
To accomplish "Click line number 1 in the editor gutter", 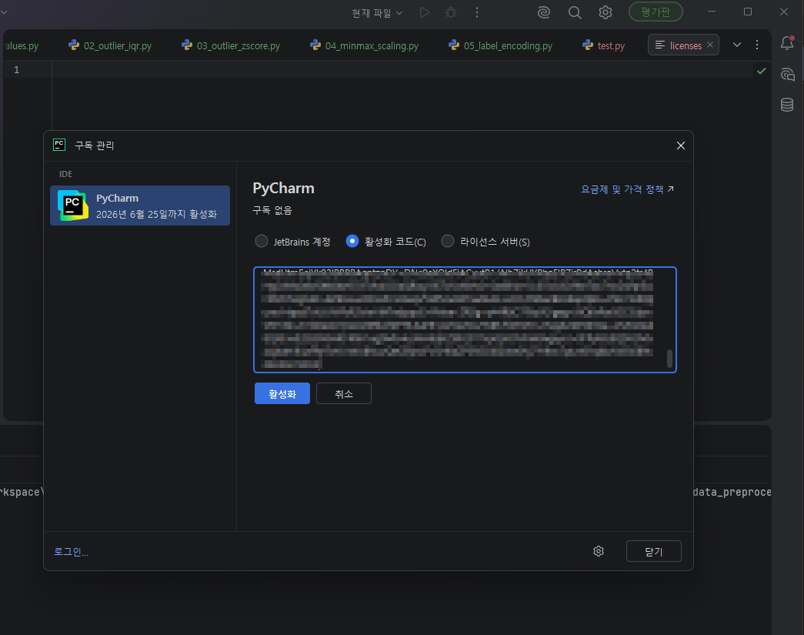I will tap(16, 70).
